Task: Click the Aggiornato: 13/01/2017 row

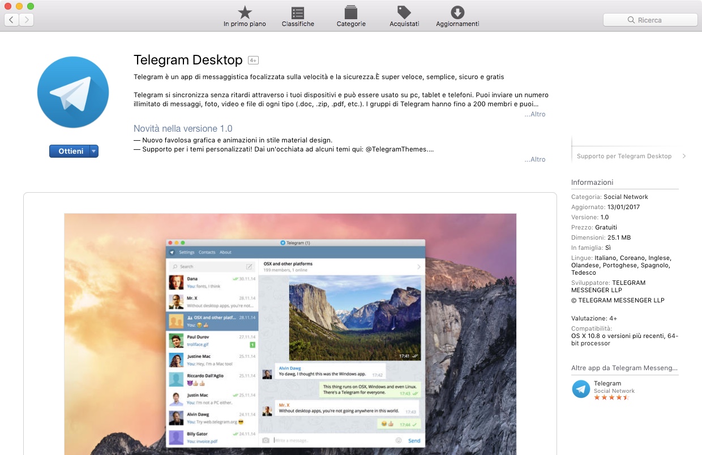Action: coord(606,207)
